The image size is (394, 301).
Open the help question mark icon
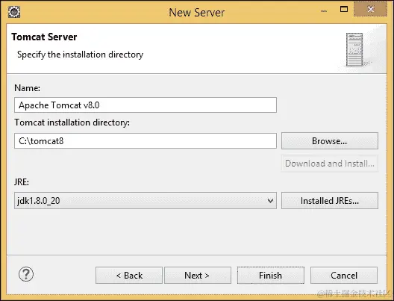click(x=26, y=274)
